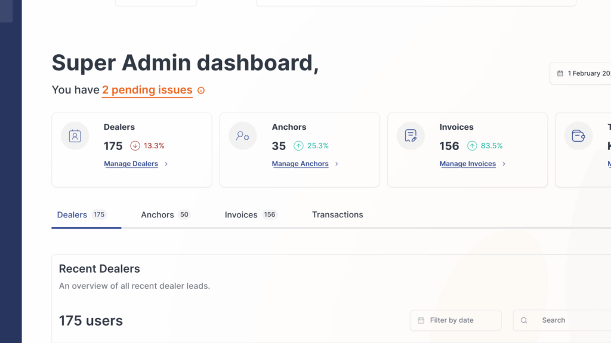
Task: Open the Filter by date picker
Action: tap(455, 320)
